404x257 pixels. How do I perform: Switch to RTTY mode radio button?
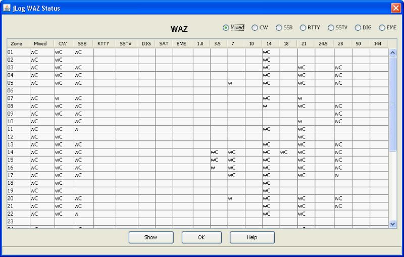coord(303,28)
